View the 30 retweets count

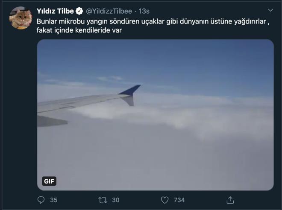tap(116, 200)
